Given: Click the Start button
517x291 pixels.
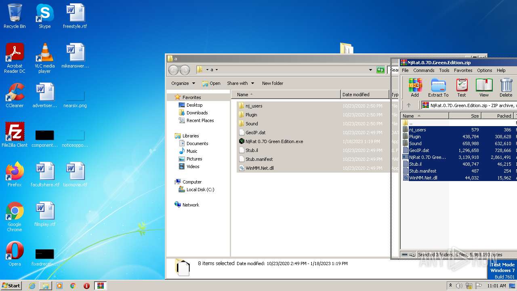Looking at the screenshot, I should pyautogui.click(x=11, y=286).
